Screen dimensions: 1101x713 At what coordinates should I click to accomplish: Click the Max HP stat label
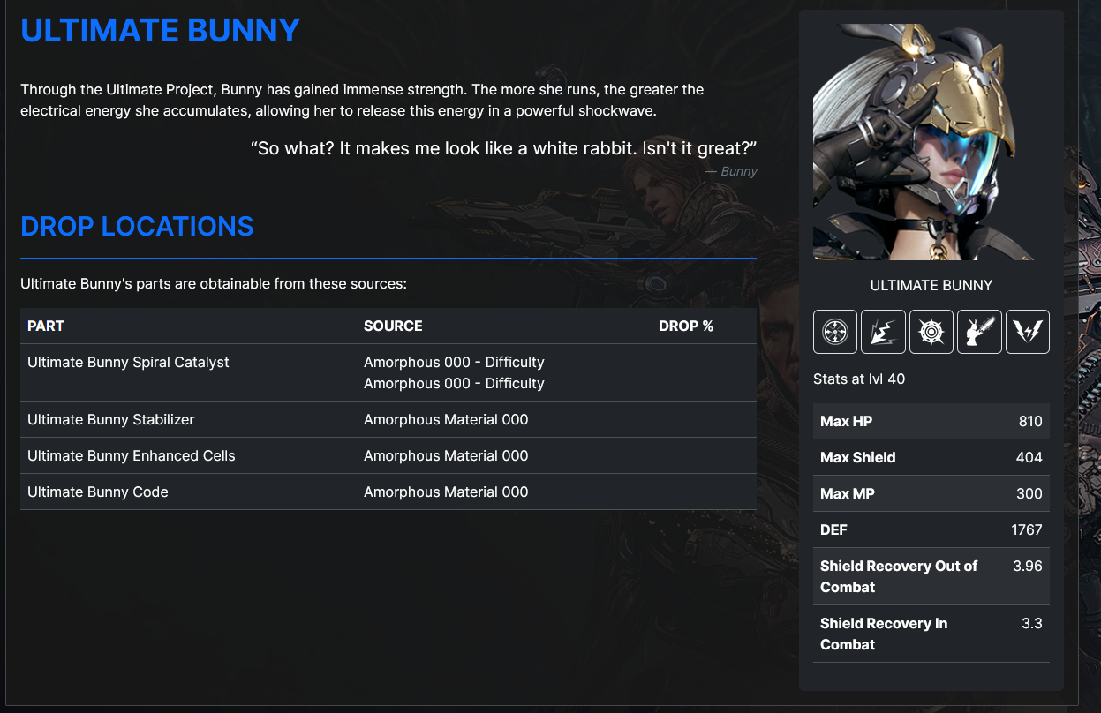846,421
